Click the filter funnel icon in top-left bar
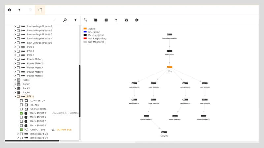This screenshot has height=148, width=264. [19, 10]
